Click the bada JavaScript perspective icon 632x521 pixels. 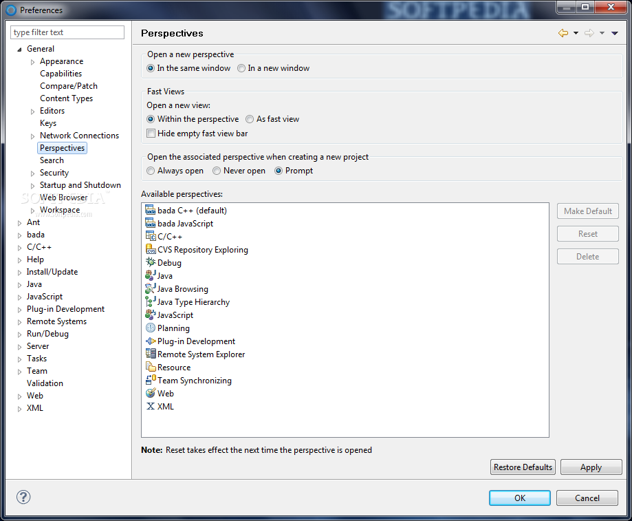151,224
